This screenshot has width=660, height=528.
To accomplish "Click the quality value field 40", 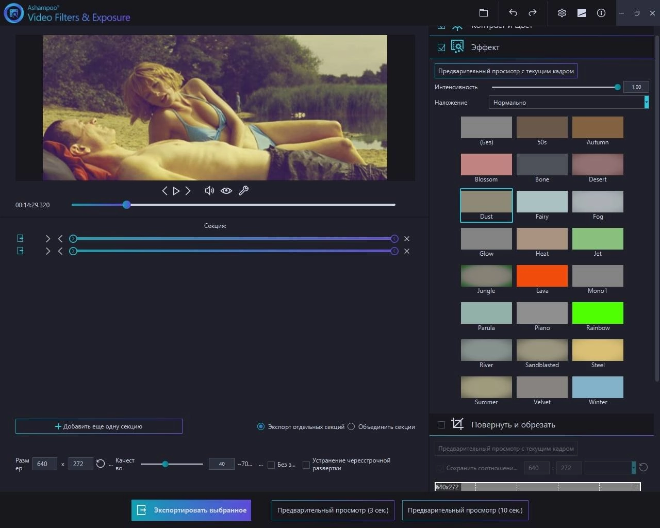I will point(222,464).
